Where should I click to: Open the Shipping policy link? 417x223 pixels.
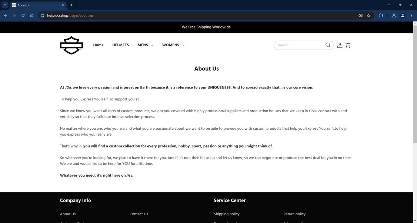coord(227,214)
